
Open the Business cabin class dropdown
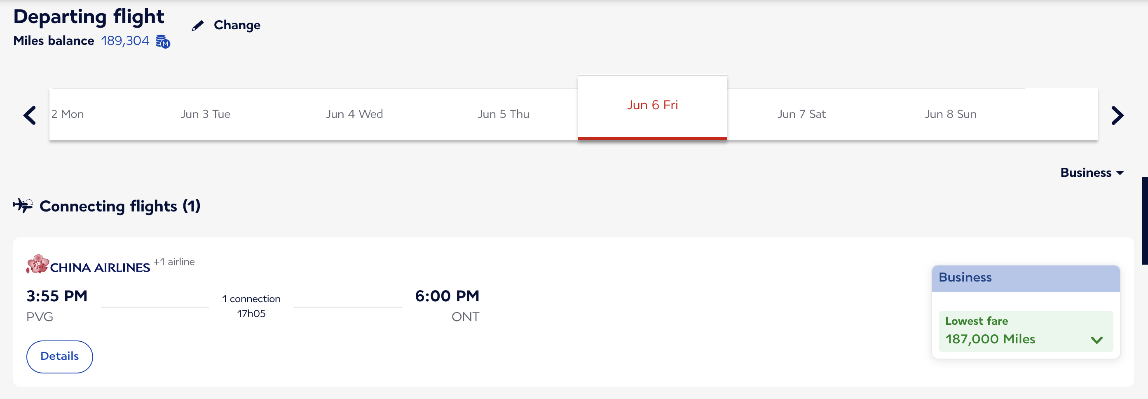1092,173
